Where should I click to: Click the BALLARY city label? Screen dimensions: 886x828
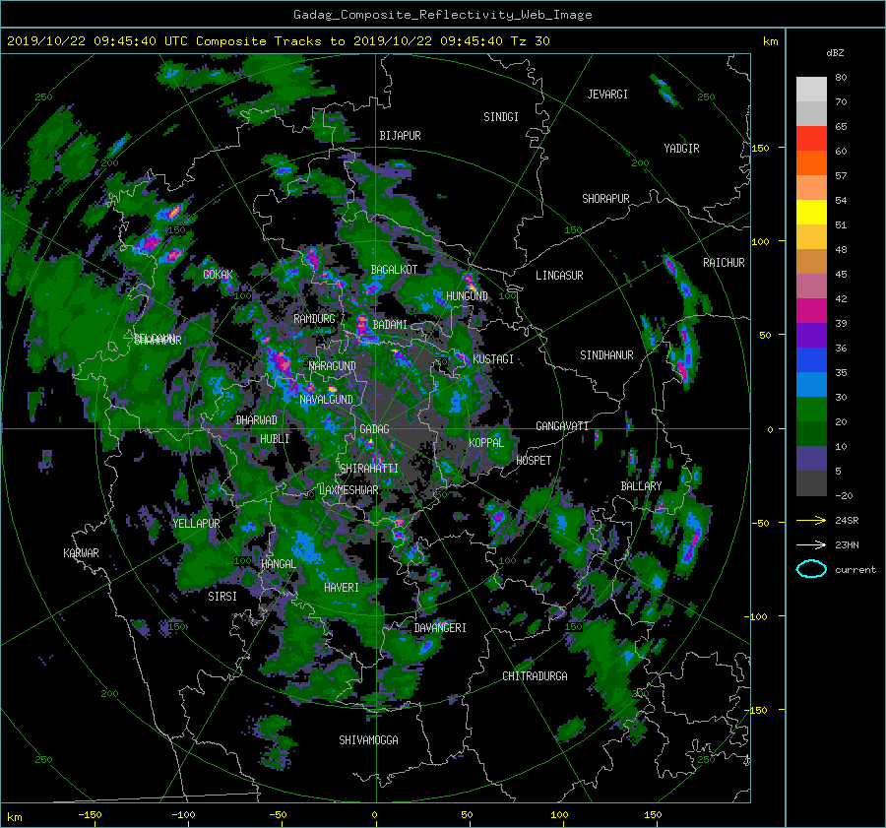coord(641,486)
